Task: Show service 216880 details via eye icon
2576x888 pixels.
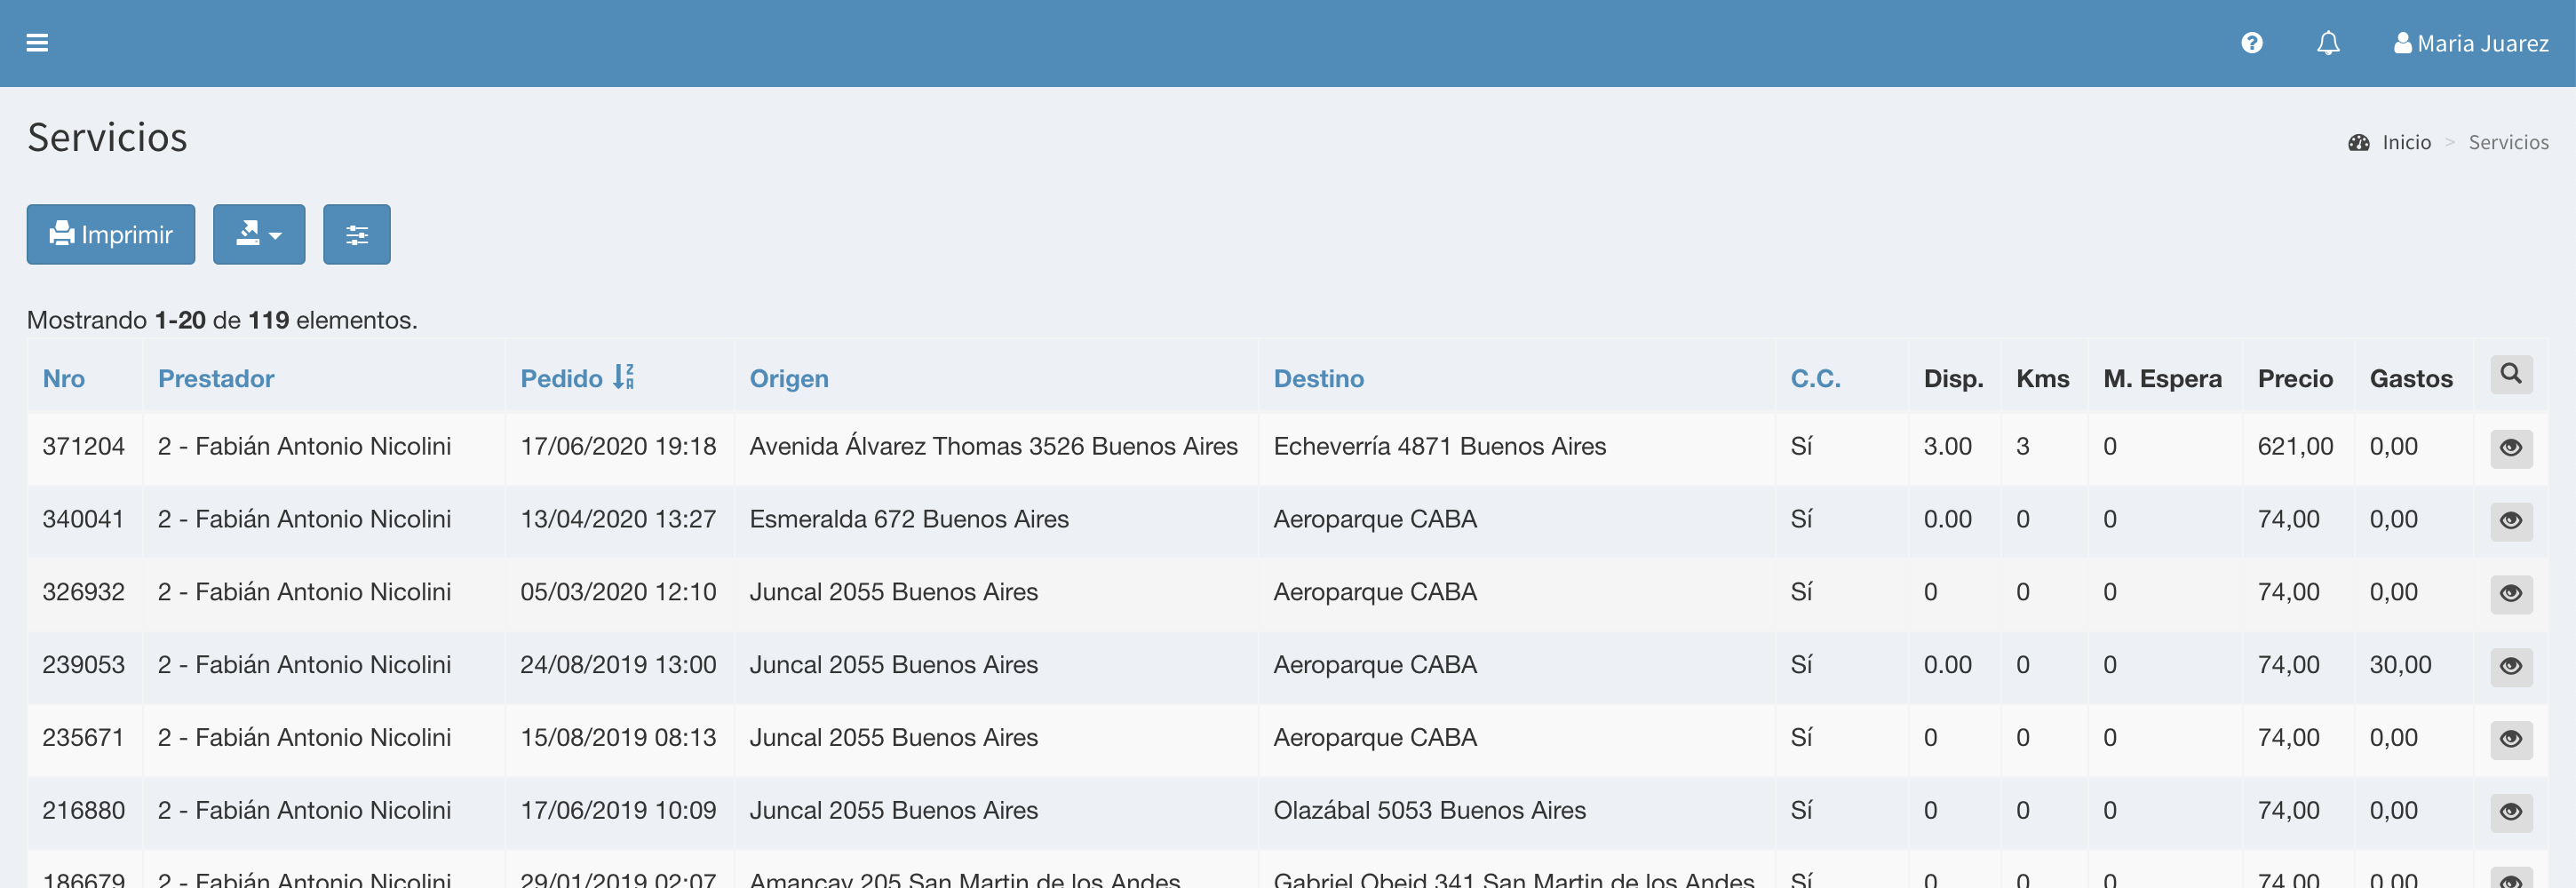Action: point(2510,811)
